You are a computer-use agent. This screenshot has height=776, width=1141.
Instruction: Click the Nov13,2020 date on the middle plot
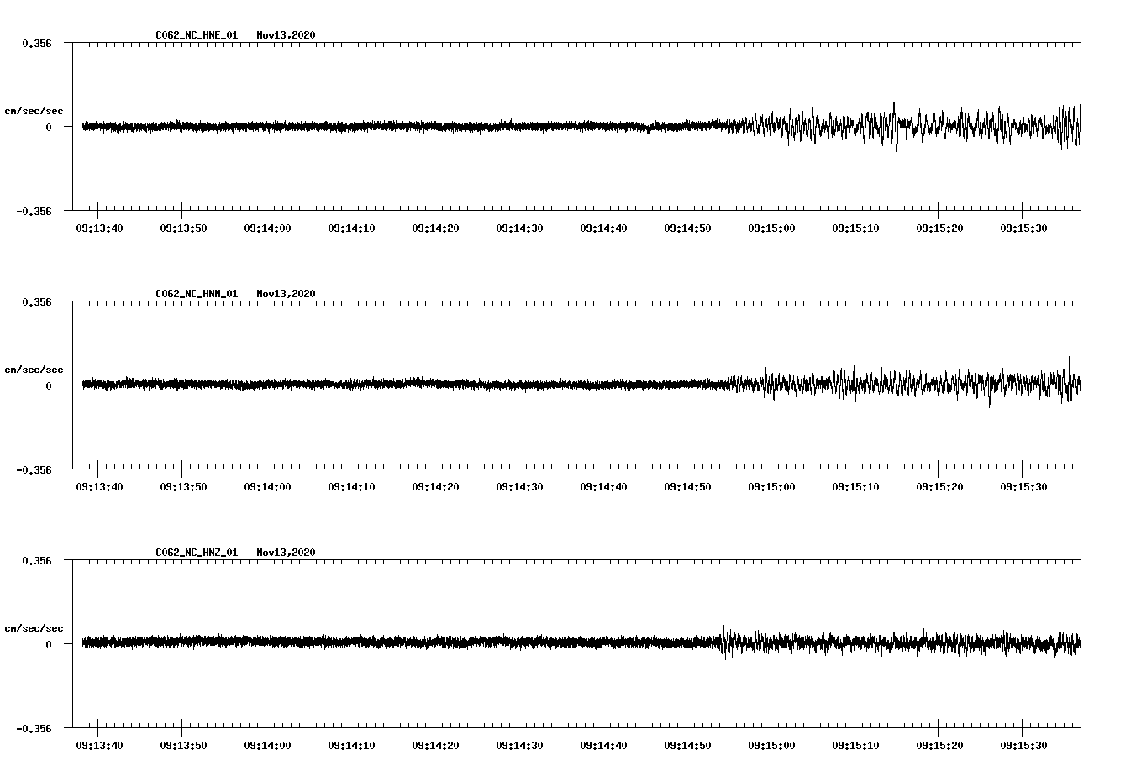click(x=284, y=294)
